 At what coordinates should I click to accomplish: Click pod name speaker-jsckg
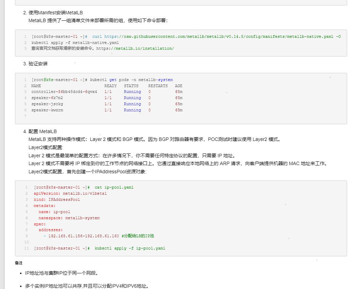coord(47,104)
